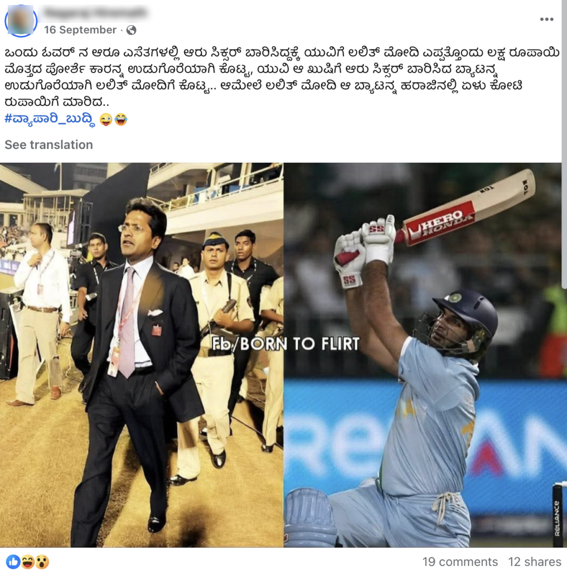The image size is (567, 571).
Task: Click the public globe audience icon
Action: pyautogui.click(x=131, y=30)
